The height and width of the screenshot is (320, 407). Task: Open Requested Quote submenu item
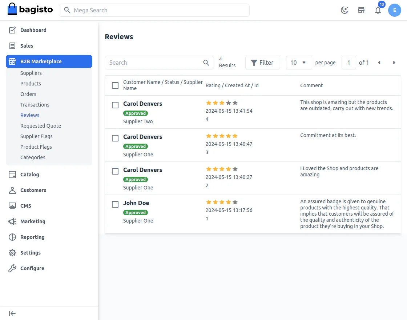tap(41, 126)
